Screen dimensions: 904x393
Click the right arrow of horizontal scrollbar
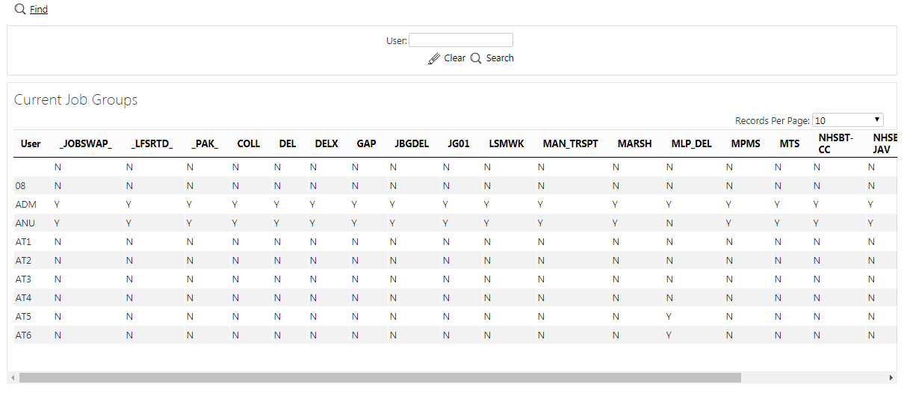[x=891, y=378]
